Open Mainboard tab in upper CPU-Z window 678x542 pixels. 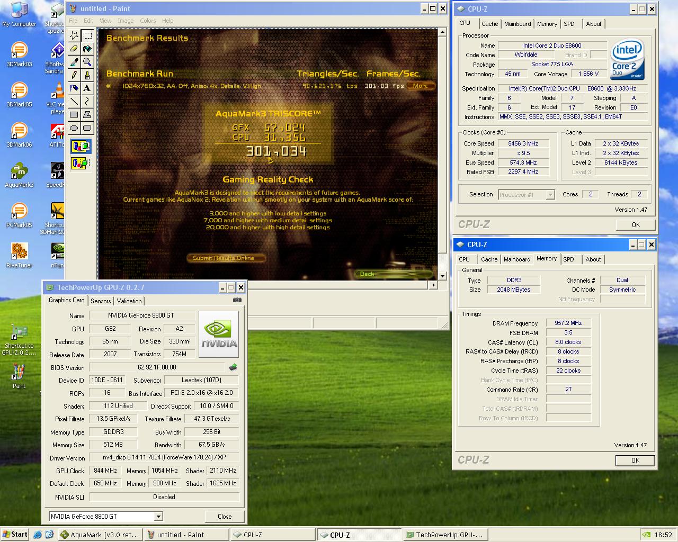click(x=518, y=24)
